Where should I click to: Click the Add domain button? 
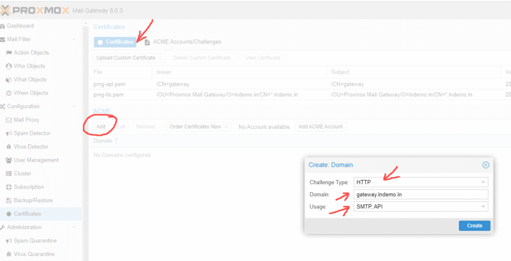tap(101, 127)
